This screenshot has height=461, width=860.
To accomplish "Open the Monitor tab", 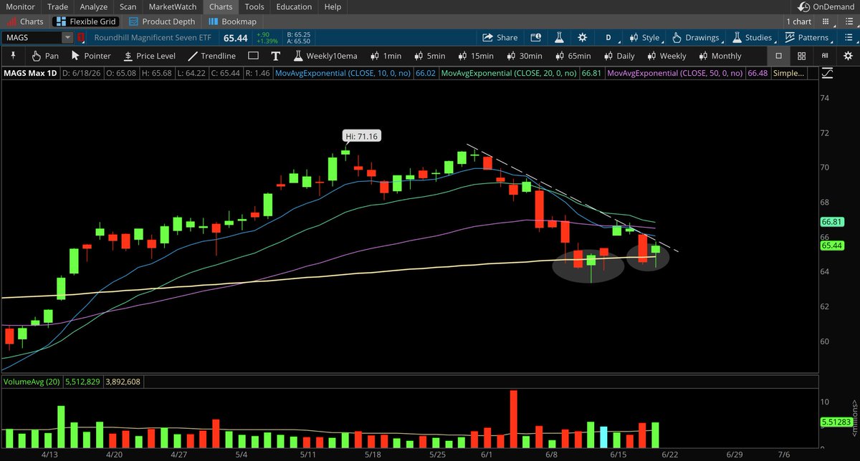I will tap(20, 6).
